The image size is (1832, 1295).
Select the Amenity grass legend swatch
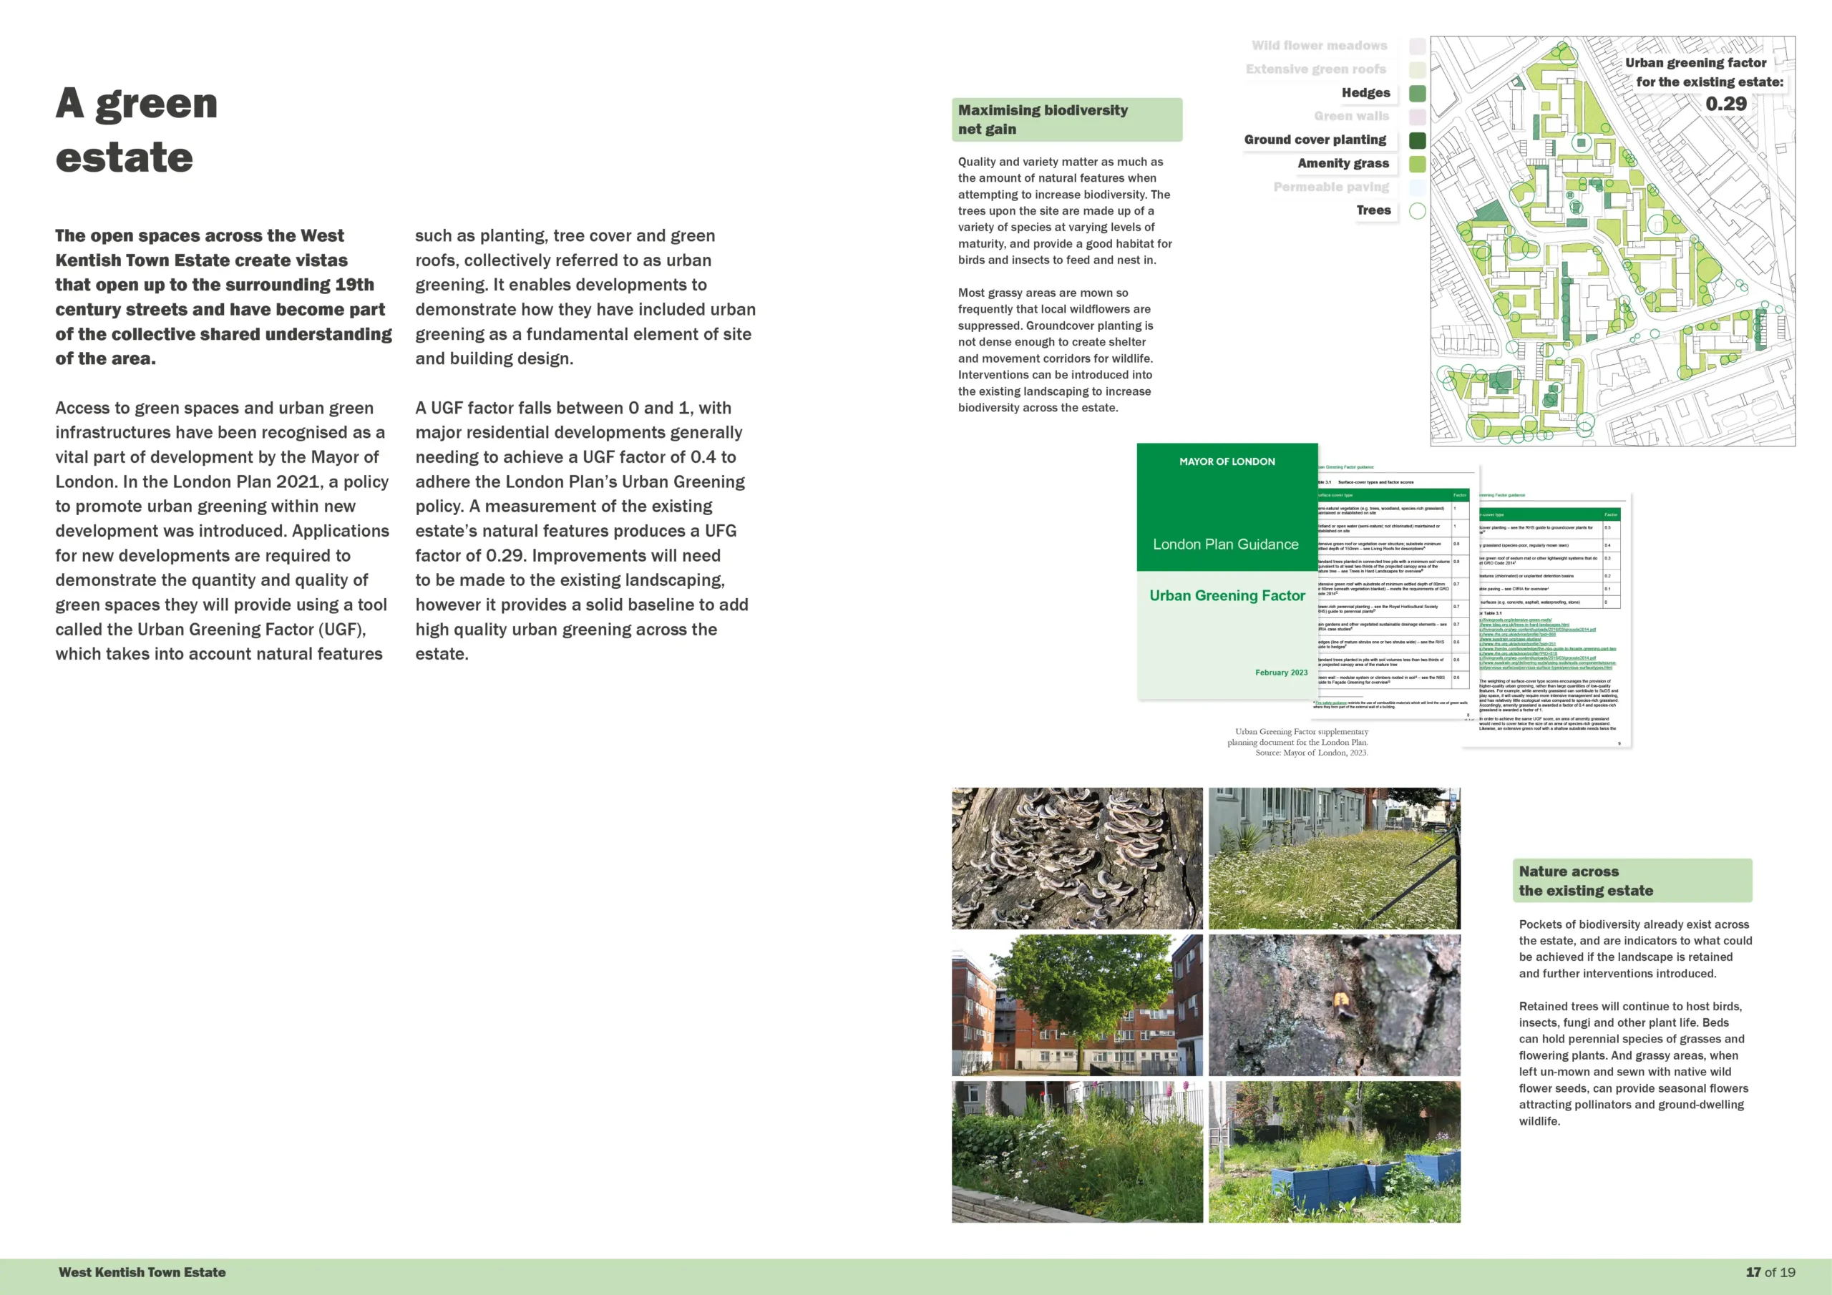coord(1417,164)
